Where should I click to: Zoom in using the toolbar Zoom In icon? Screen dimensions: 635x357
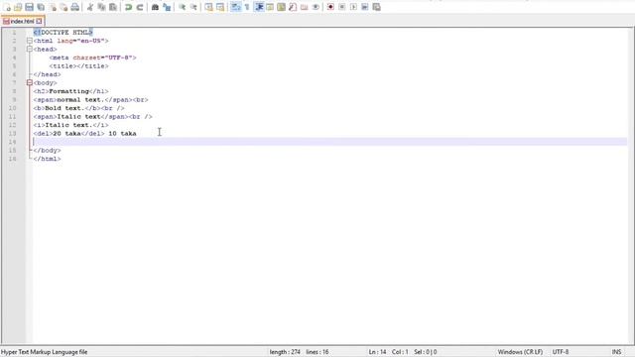(182, 7)
